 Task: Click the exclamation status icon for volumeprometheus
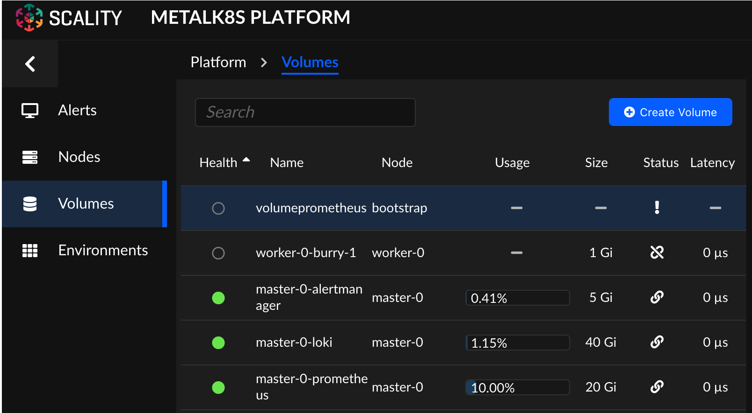(657, 208)
